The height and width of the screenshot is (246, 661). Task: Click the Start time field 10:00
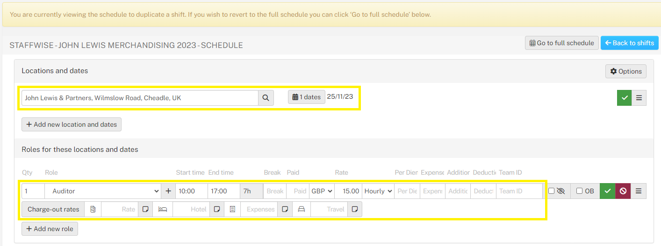click(192, 191)
